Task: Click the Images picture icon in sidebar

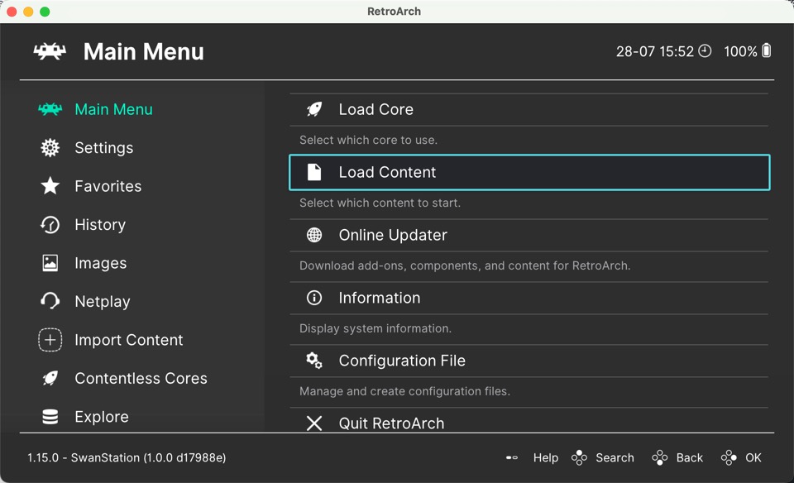Action: tap(50, 263)
